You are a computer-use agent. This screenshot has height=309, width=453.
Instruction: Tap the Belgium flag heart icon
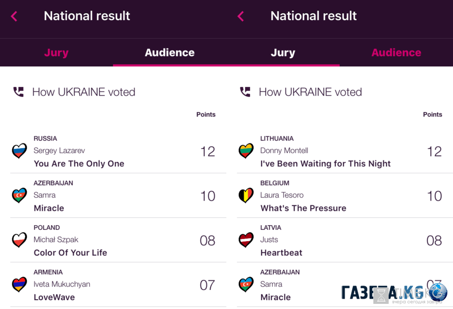(x=246, y=195)
